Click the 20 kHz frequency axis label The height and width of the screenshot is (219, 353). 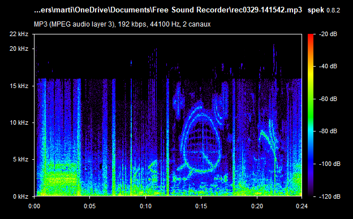click(19, 49)
